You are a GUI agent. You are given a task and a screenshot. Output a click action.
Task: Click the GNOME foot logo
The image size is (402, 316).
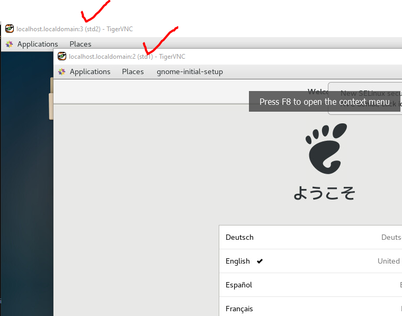point(326,149)
